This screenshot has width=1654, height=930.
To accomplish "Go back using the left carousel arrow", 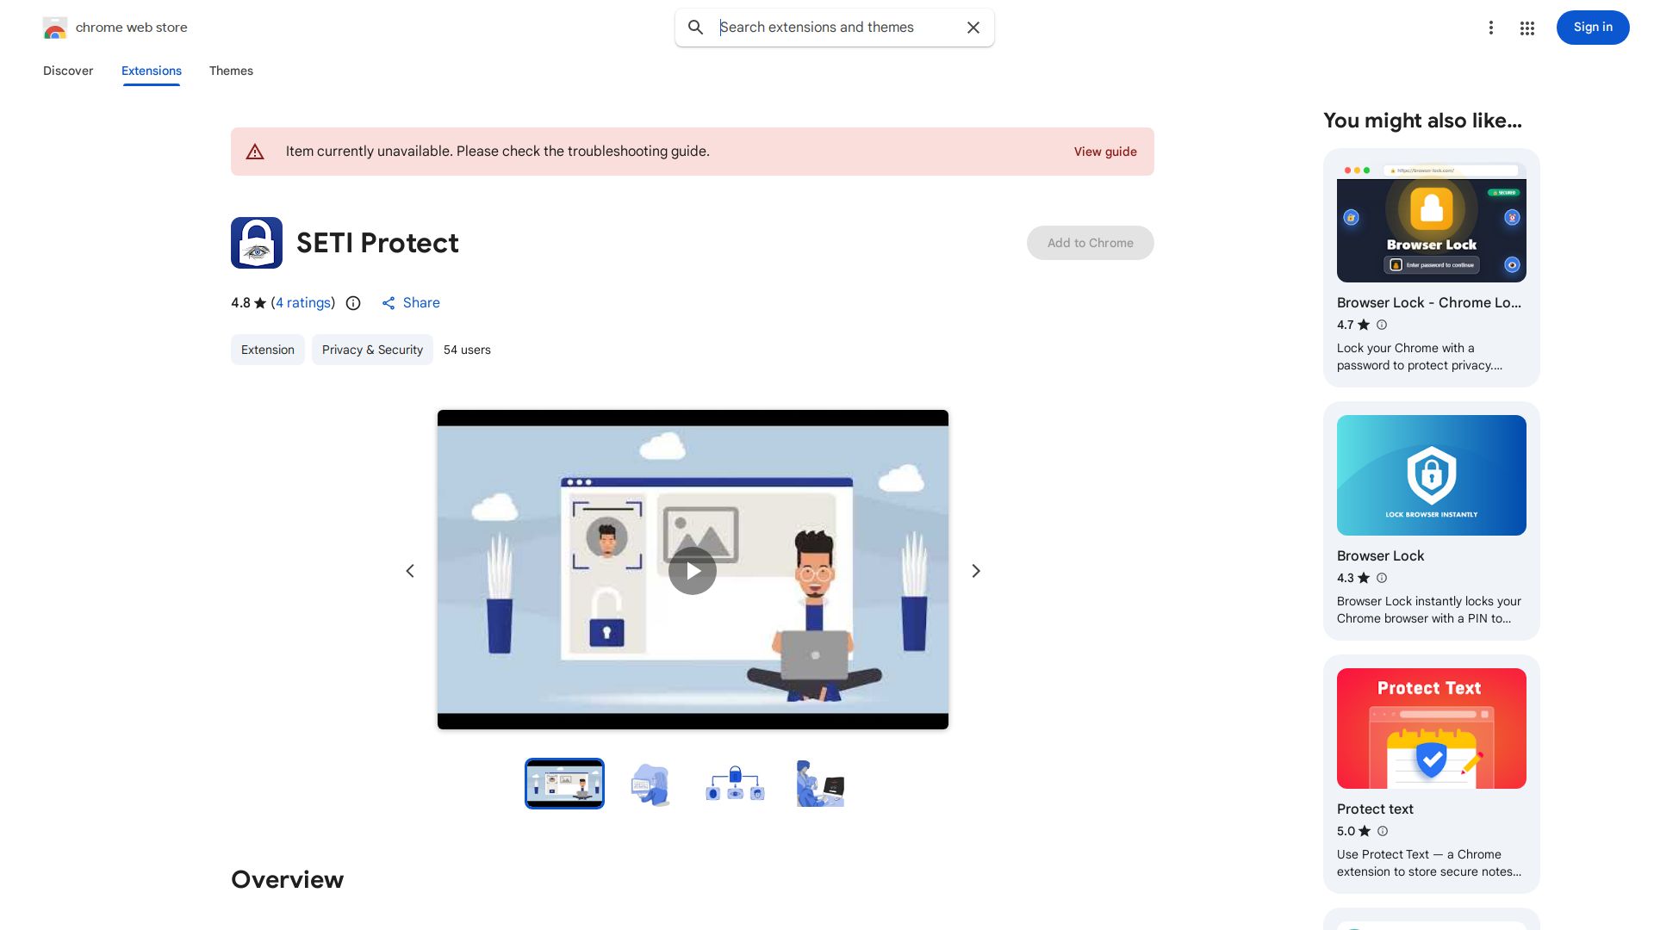I will [x=410, y=571].
